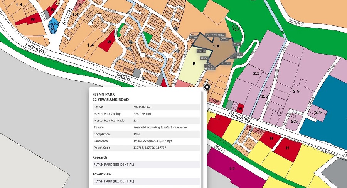Open Flynn Park (Residential) under Tower View
The image size is (347, 188).
114,181
